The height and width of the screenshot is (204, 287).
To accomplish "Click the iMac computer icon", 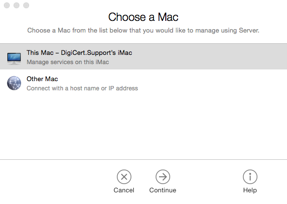I will click(14, 58).
